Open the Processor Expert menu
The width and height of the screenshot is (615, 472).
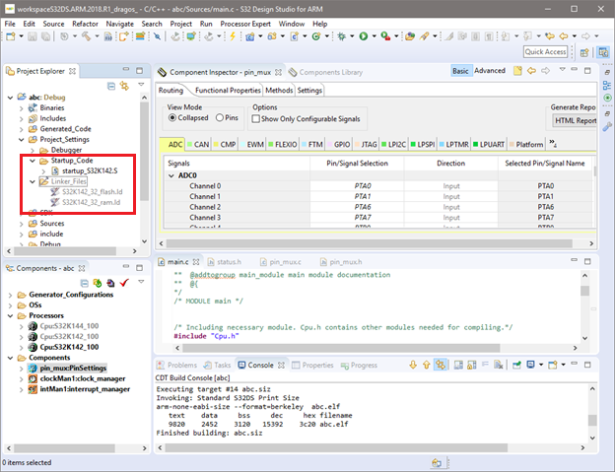[245, 24]
